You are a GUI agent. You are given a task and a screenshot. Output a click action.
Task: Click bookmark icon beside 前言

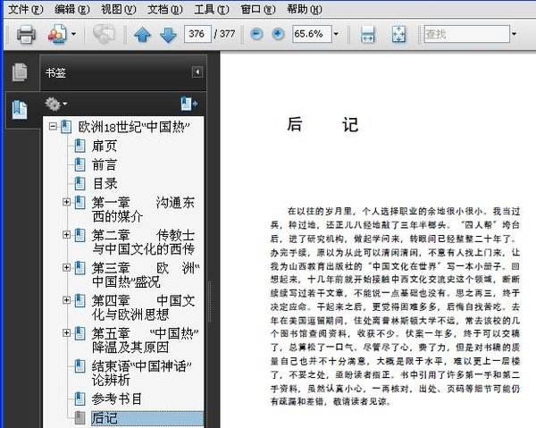point(80,164)
